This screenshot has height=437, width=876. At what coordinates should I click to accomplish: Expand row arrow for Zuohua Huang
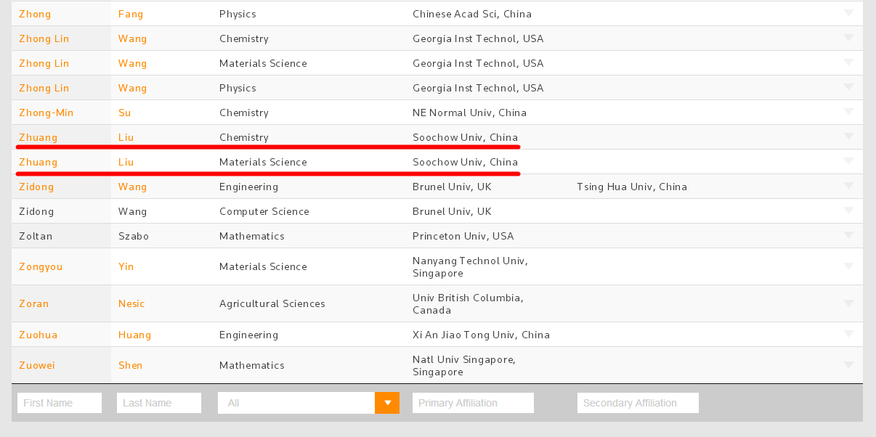click(848, 334)
